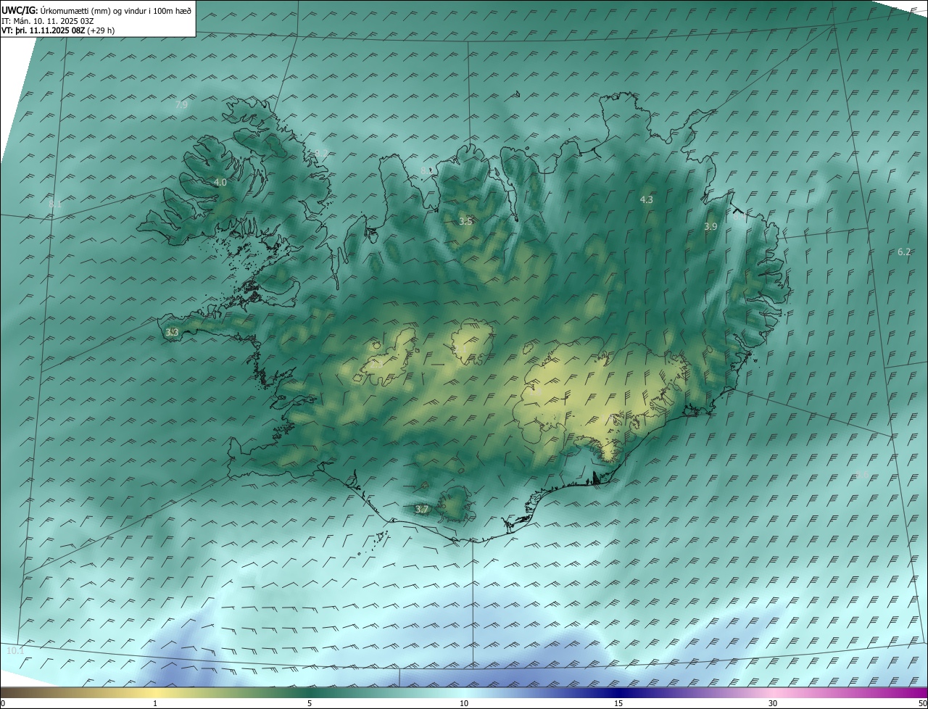Select the 3.5 value on the map

[465, 222]
